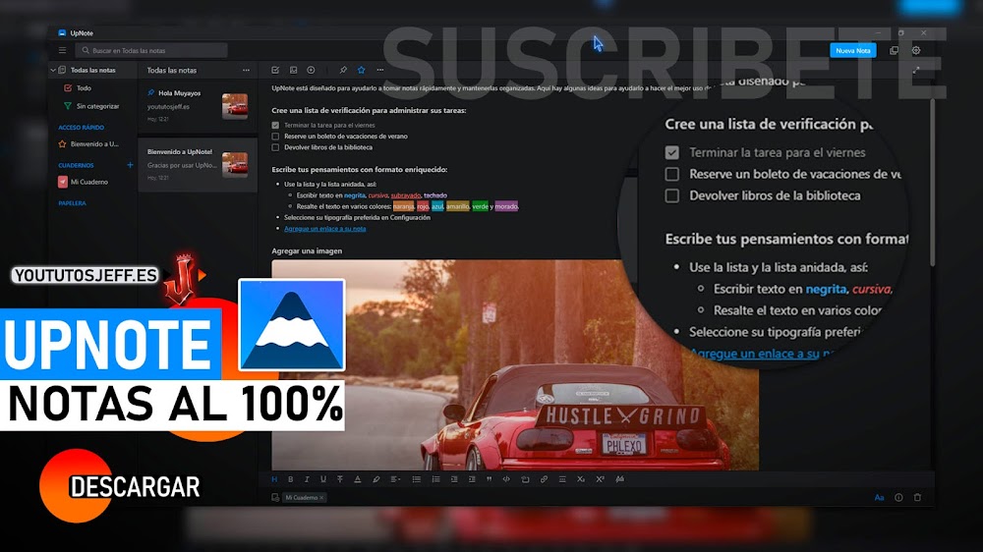Insert a hyperlink with the link icon
The image size is (983, 552).
[x=544, y=479]
